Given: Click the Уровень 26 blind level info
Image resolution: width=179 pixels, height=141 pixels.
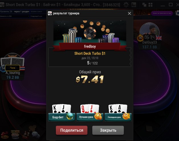Looking at the screenshot, I should pyautogui.click(x=6, y=11).
